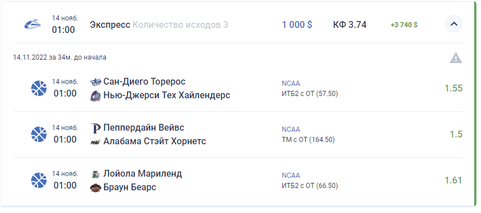
Task: Click the 1.61 odds value
Action: point(453,180)
